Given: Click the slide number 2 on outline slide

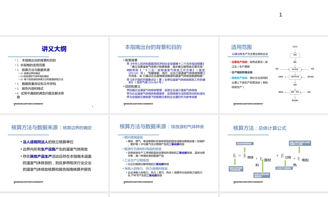Looking at the screenshot, I should pos(92,107).
